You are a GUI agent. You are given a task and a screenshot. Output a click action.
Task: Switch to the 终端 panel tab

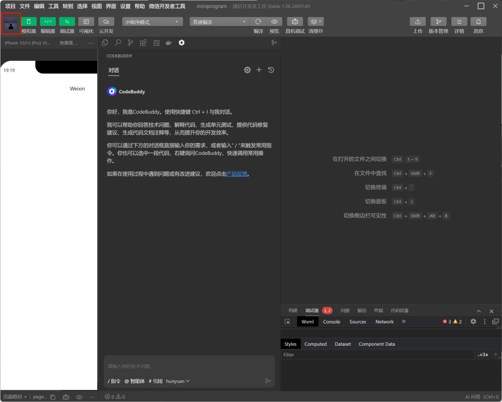378,311
